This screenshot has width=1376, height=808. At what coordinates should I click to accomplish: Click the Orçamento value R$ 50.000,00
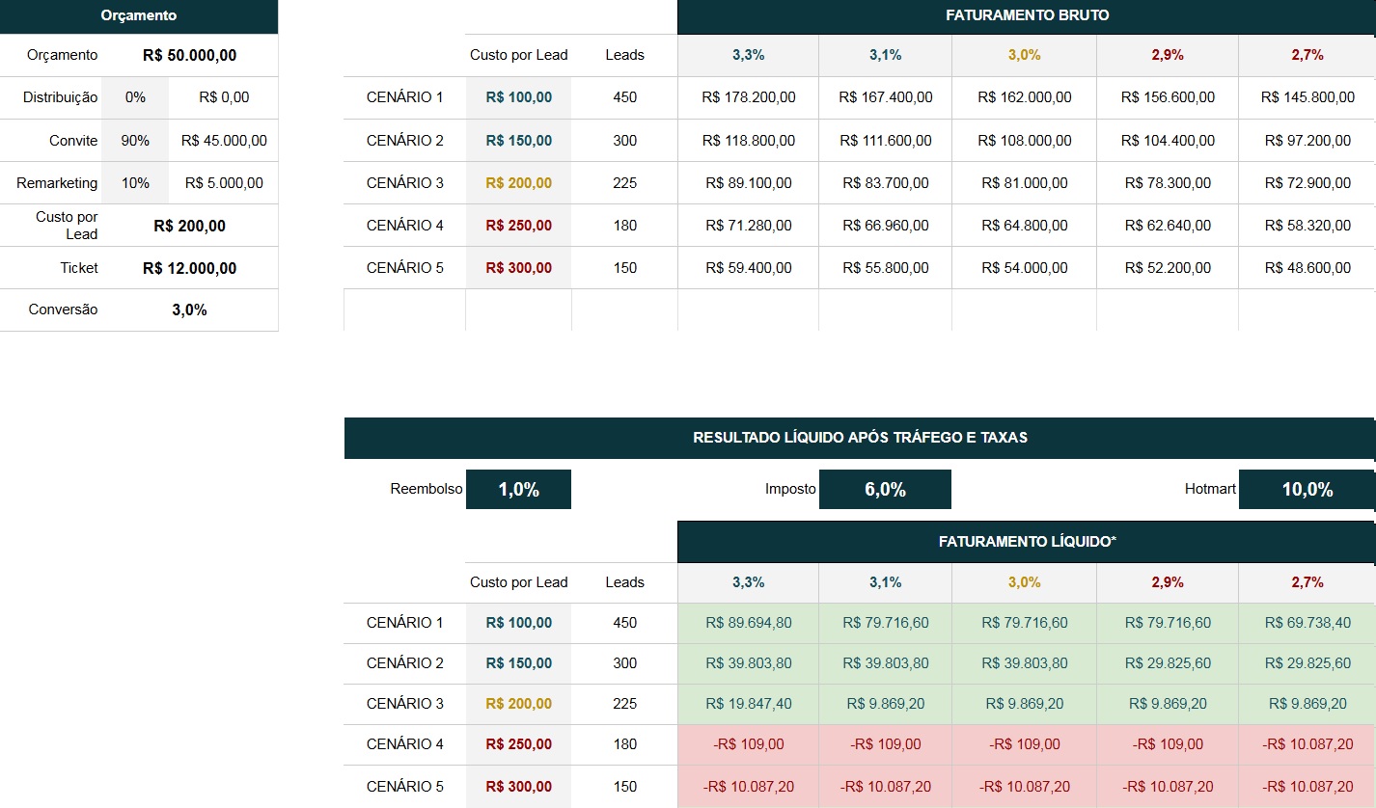(x=189, y=55)
